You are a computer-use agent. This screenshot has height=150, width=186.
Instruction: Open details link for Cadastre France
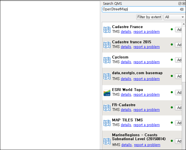[126, 32]
